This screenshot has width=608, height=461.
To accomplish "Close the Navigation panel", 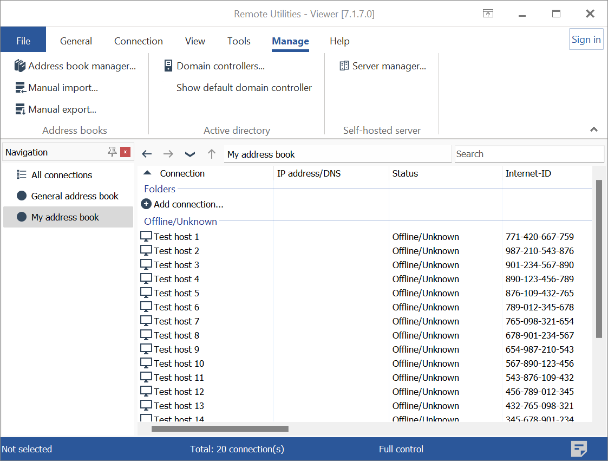I will (126, 152).
